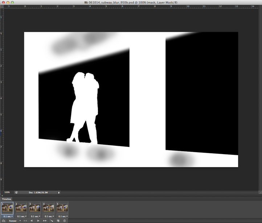Viewport: 262px width, 223px height.
Task: Duplicate the selected frame
Action: [58, 220]
